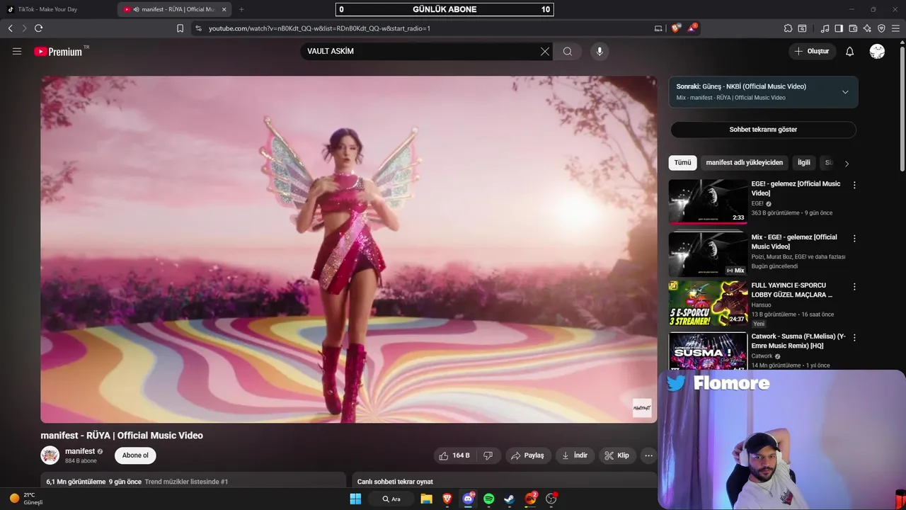The width and height of the screenshot is (906, 510).
Task: Open the Brave Wallet icon
Action: point(853,28)
